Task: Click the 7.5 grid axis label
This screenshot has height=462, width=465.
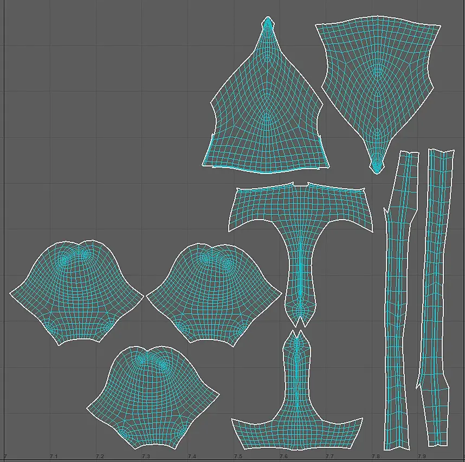Action: (x=238, y=456)
